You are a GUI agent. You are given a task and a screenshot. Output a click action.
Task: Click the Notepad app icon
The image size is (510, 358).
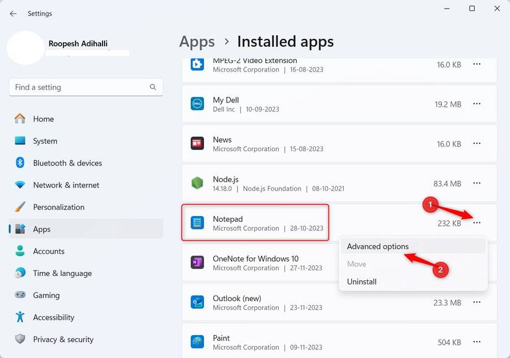197,223
